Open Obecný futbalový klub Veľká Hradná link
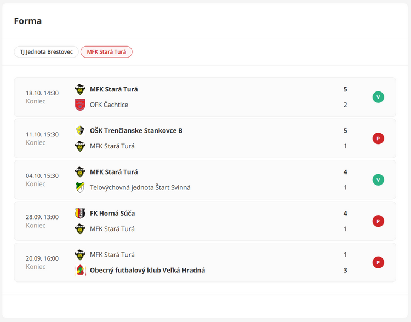 147,270
